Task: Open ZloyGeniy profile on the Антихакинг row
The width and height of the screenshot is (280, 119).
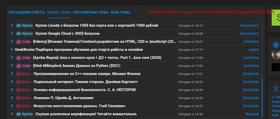Action: pos(251,98)
